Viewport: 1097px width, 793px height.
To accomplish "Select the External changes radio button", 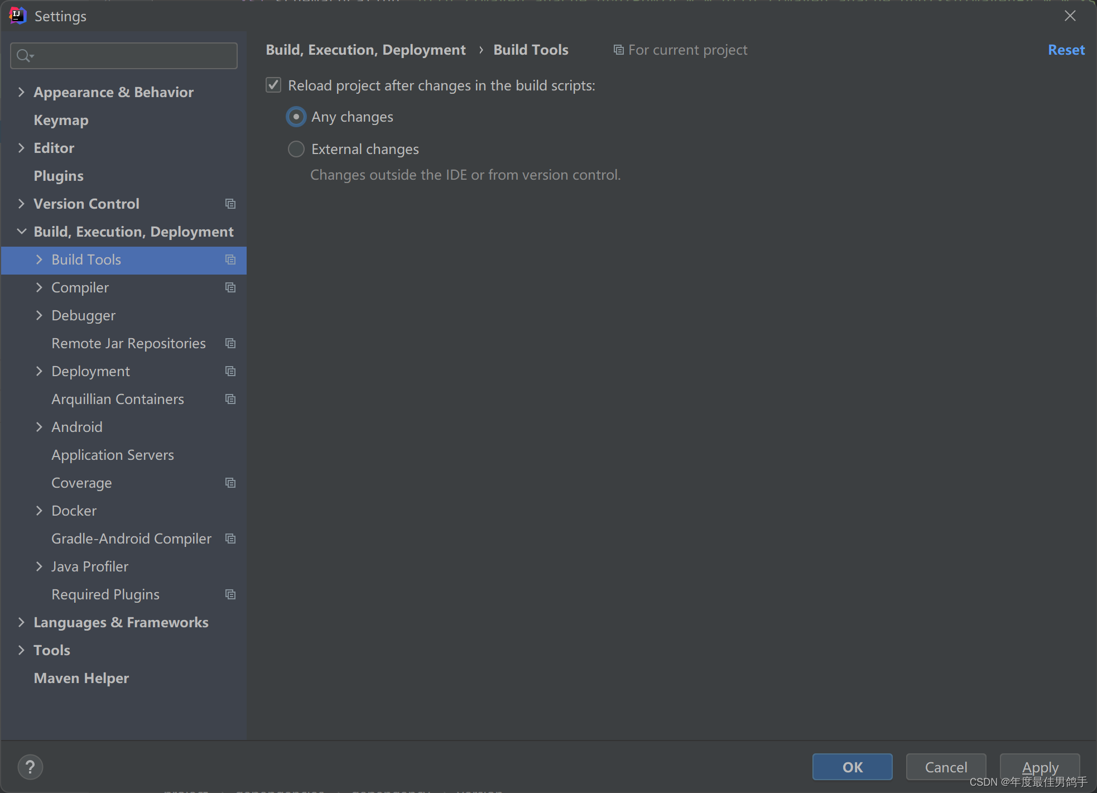I will click(x=296, y=149).
